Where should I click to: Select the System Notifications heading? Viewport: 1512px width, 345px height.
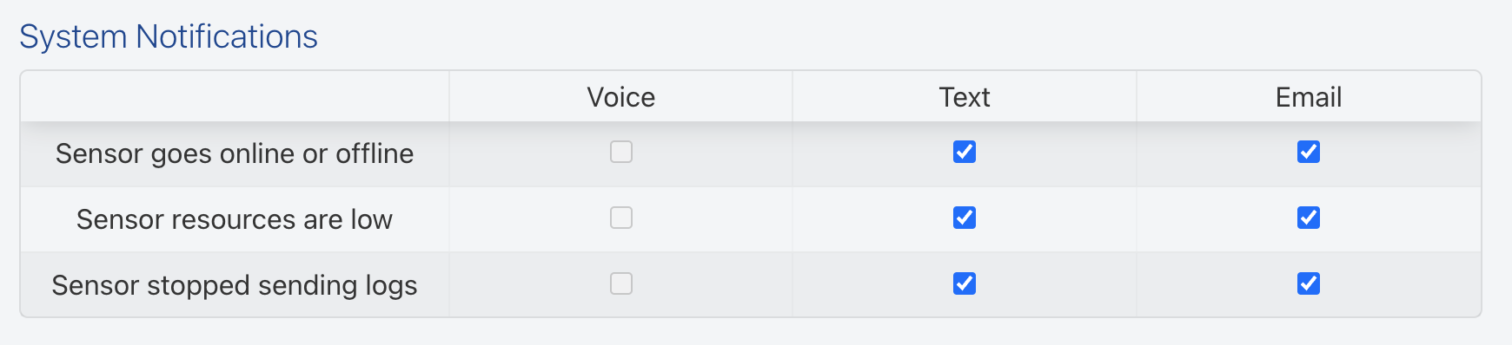click(x=169, y=36)
